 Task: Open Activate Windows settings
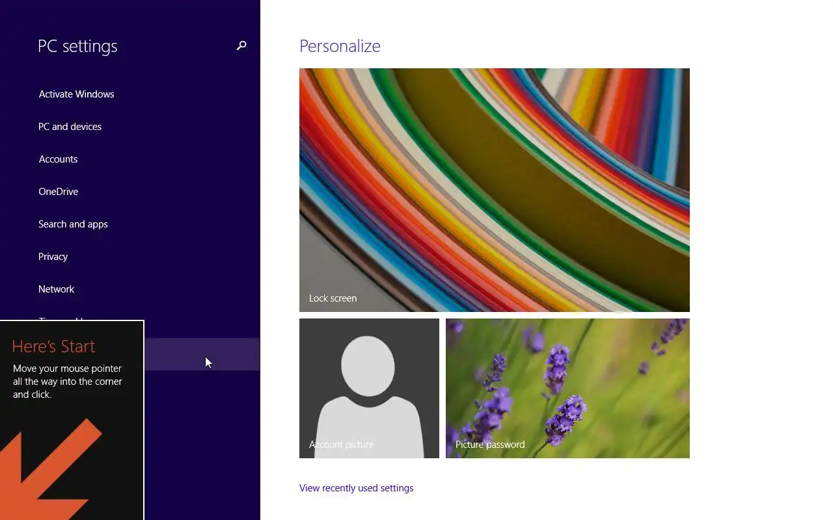130,94
